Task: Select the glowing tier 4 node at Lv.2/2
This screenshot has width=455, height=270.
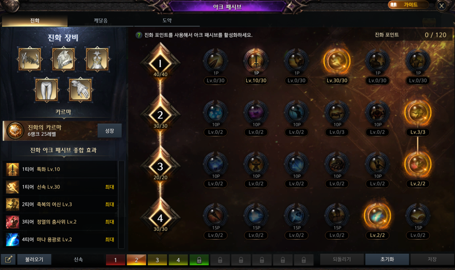Action: (377, 216)
